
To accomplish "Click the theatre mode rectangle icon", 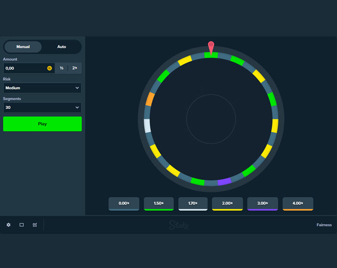I will click(22, 225).
